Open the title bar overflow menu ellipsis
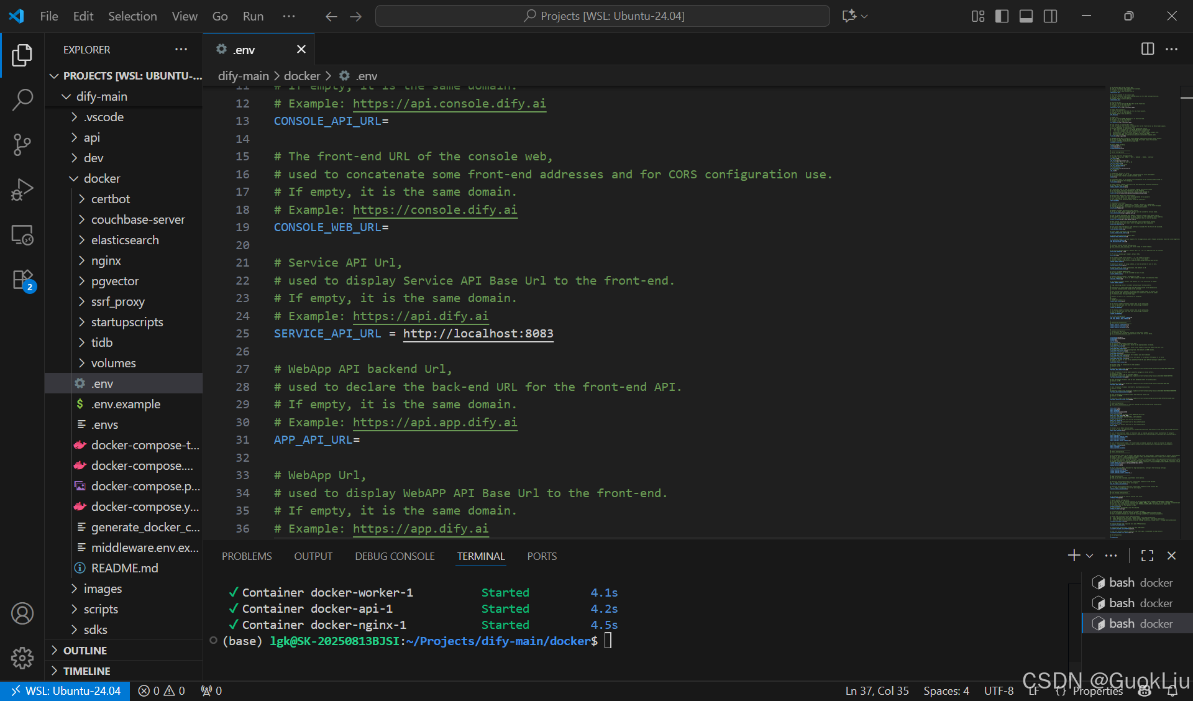Screen dimensions: 1193x701 (x=289, y=16)
